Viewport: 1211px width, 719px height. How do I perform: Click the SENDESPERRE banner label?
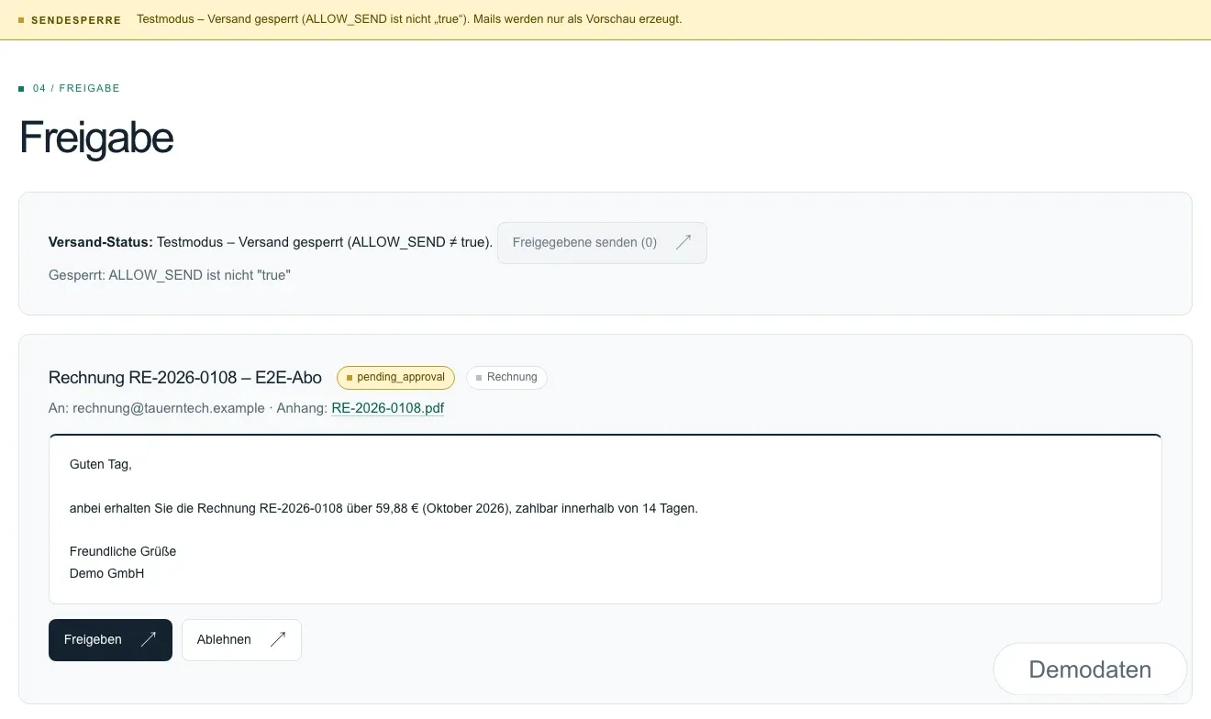tap(76, 19)
